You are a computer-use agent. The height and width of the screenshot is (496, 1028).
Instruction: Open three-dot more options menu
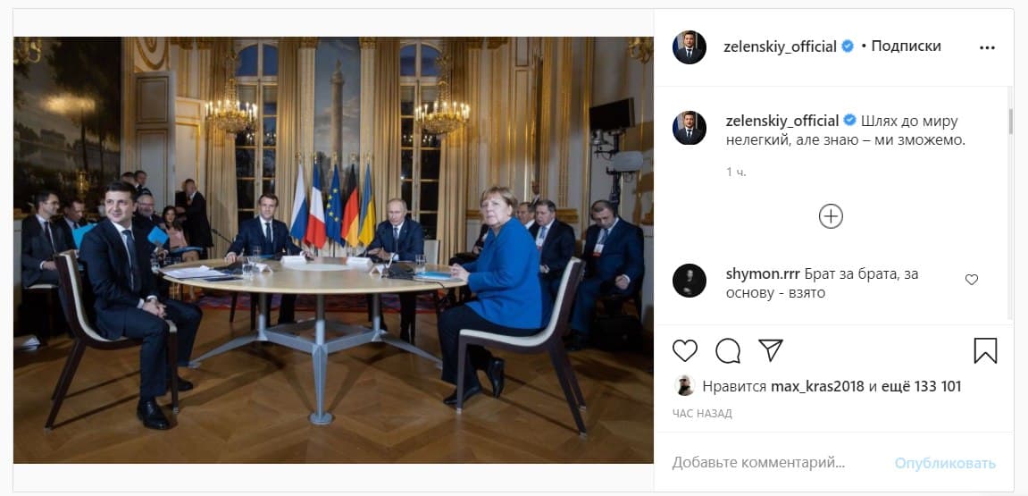[x=987, y=47]
